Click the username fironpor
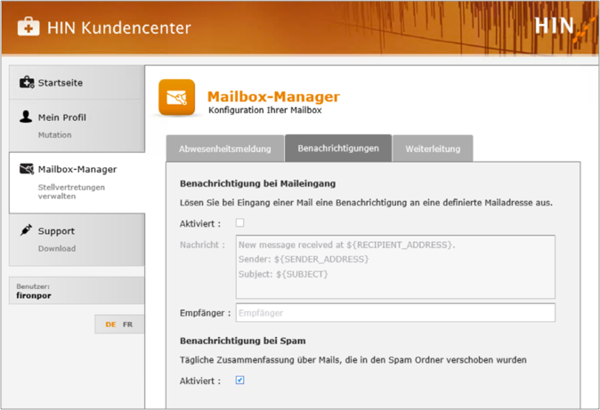The height and width of the screenshot is (410, 600). coord(34,295)
